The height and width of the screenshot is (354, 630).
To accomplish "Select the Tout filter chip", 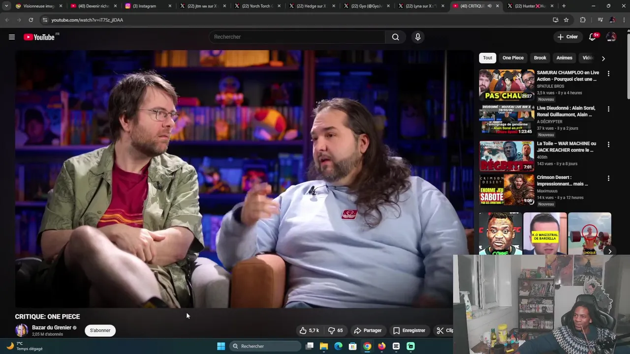I will tap(487, 58).
